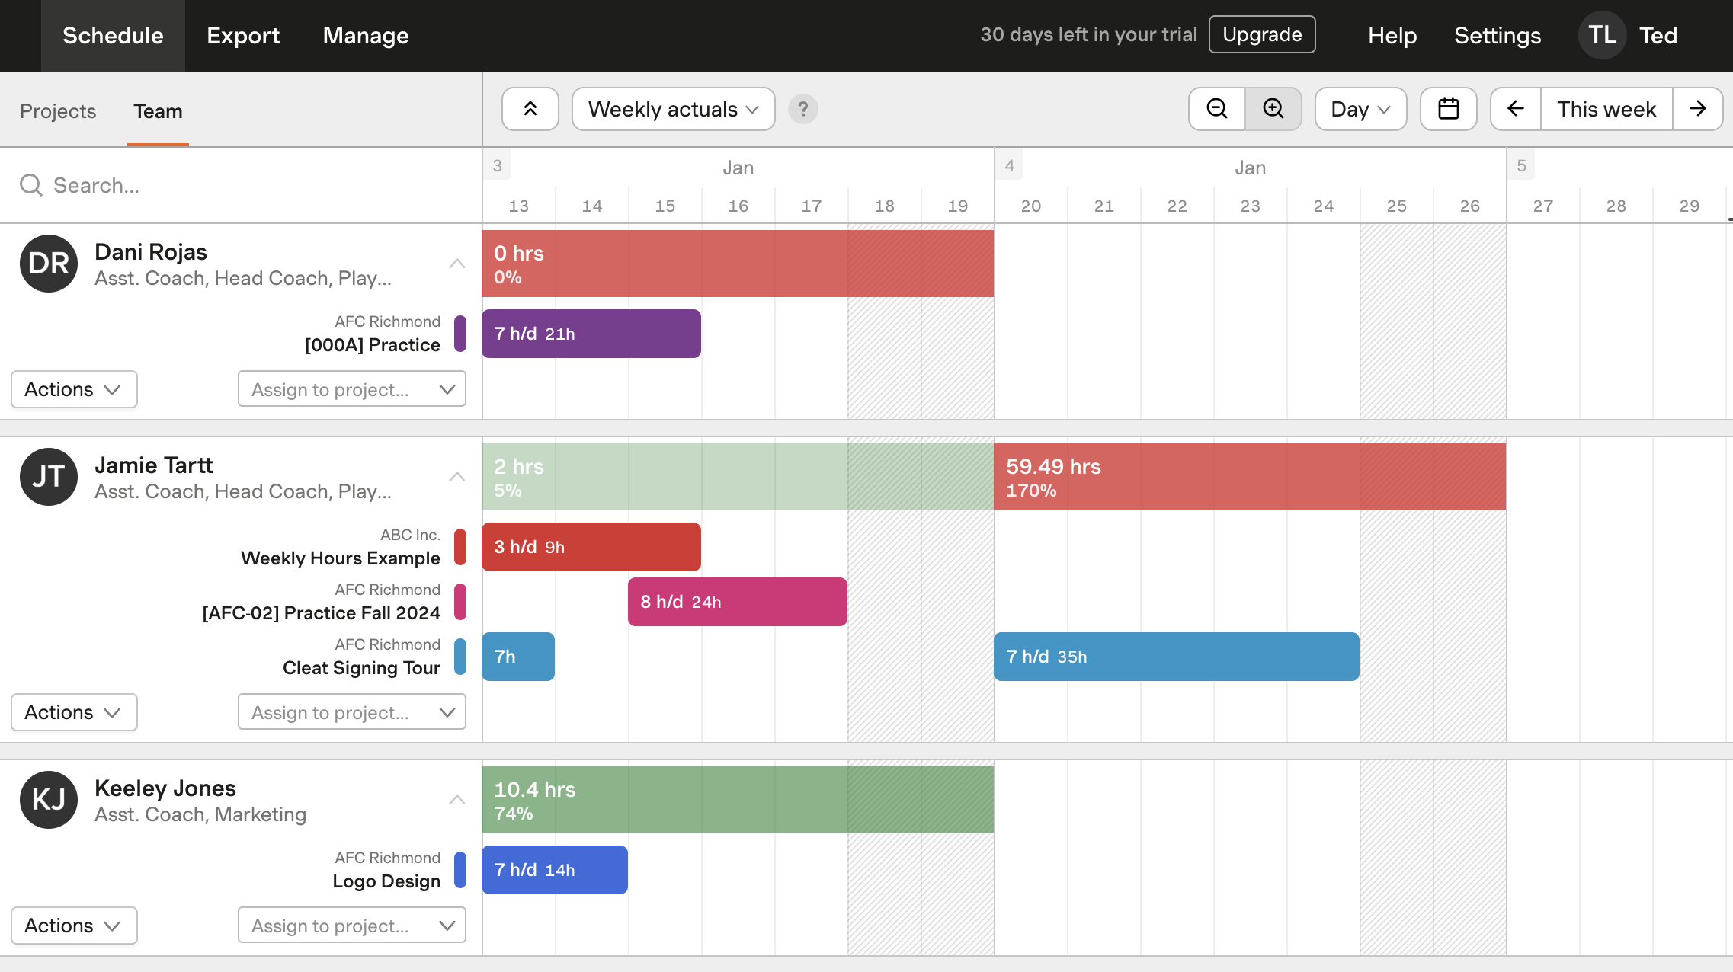The height and width of the screenshot is (972, 1733).
Task: Select Dani's 7 h/d 21h Practice assignment
Action: pyautogui.click(x=591, y=334)
